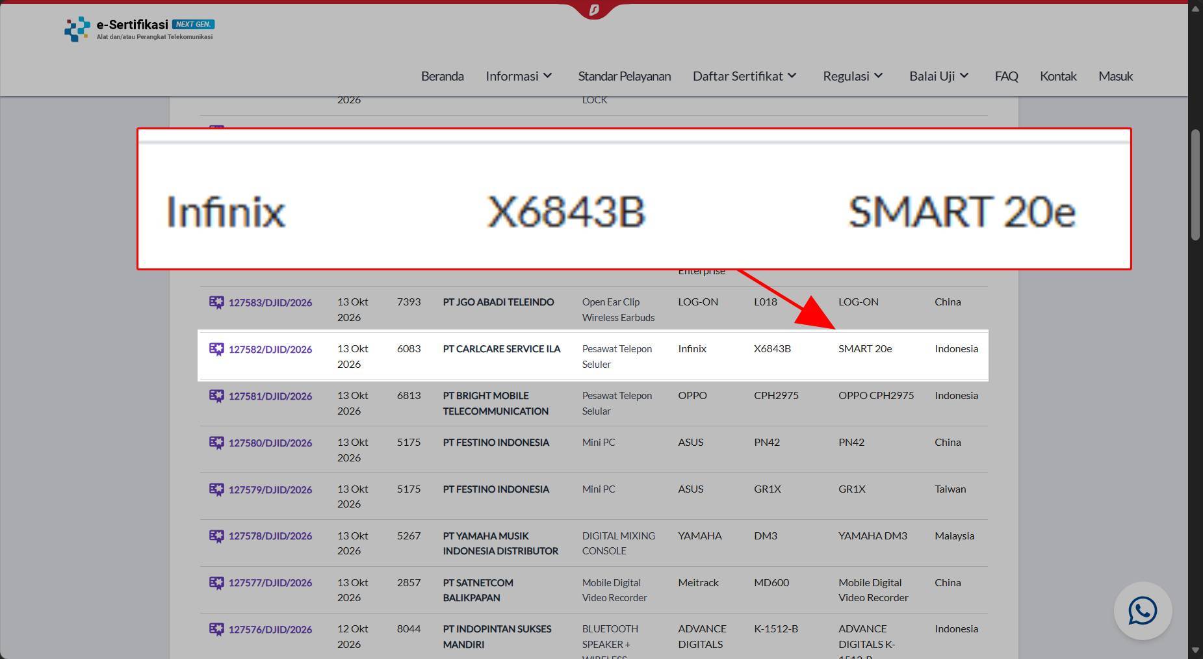Image resolution: width=1203 pixels, height=659 pixels.
Task: Select the SMART 20e cell in the table row
Action: [865, 348]
